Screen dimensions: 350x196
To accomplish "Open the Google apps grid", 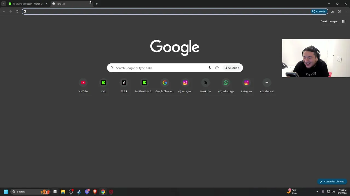I will click(x=344, y=22).
